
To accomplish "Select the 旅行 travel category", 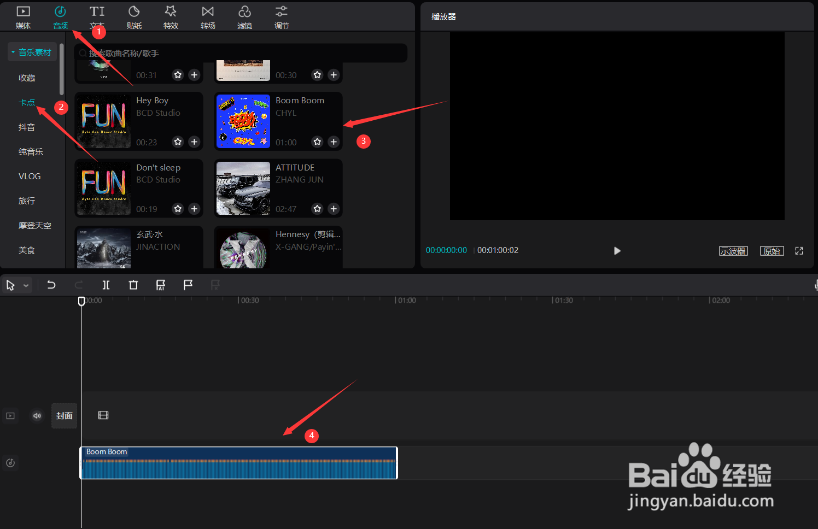I will coord(27,201).
